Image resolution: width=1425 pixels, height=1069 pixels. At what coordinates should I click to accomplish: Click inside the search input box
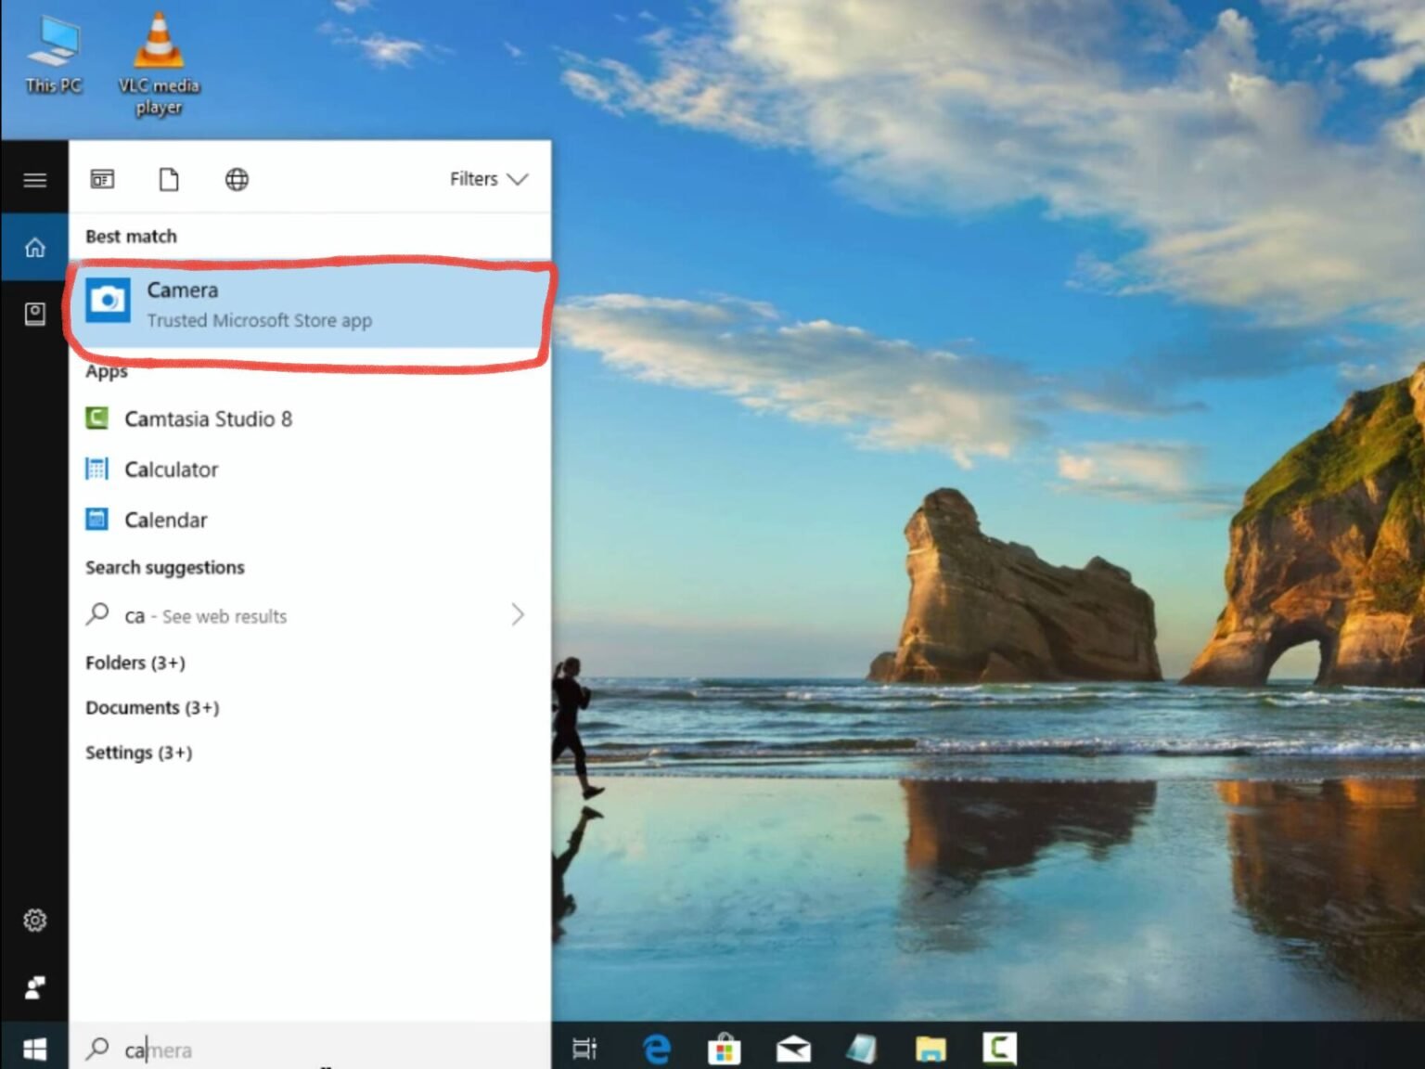[x=232, y=1049]
